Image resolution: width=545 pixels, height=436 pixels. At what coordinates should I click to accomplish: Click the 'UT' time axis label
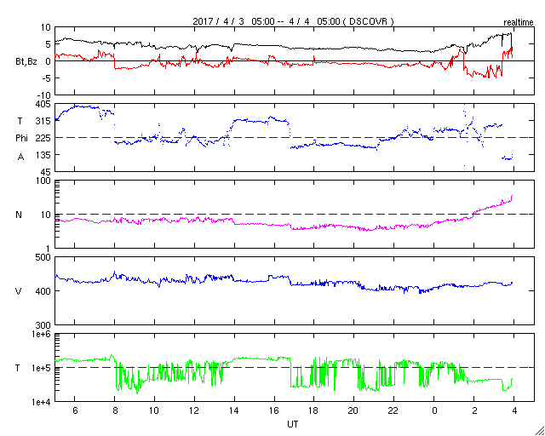(x=293, y=425)
